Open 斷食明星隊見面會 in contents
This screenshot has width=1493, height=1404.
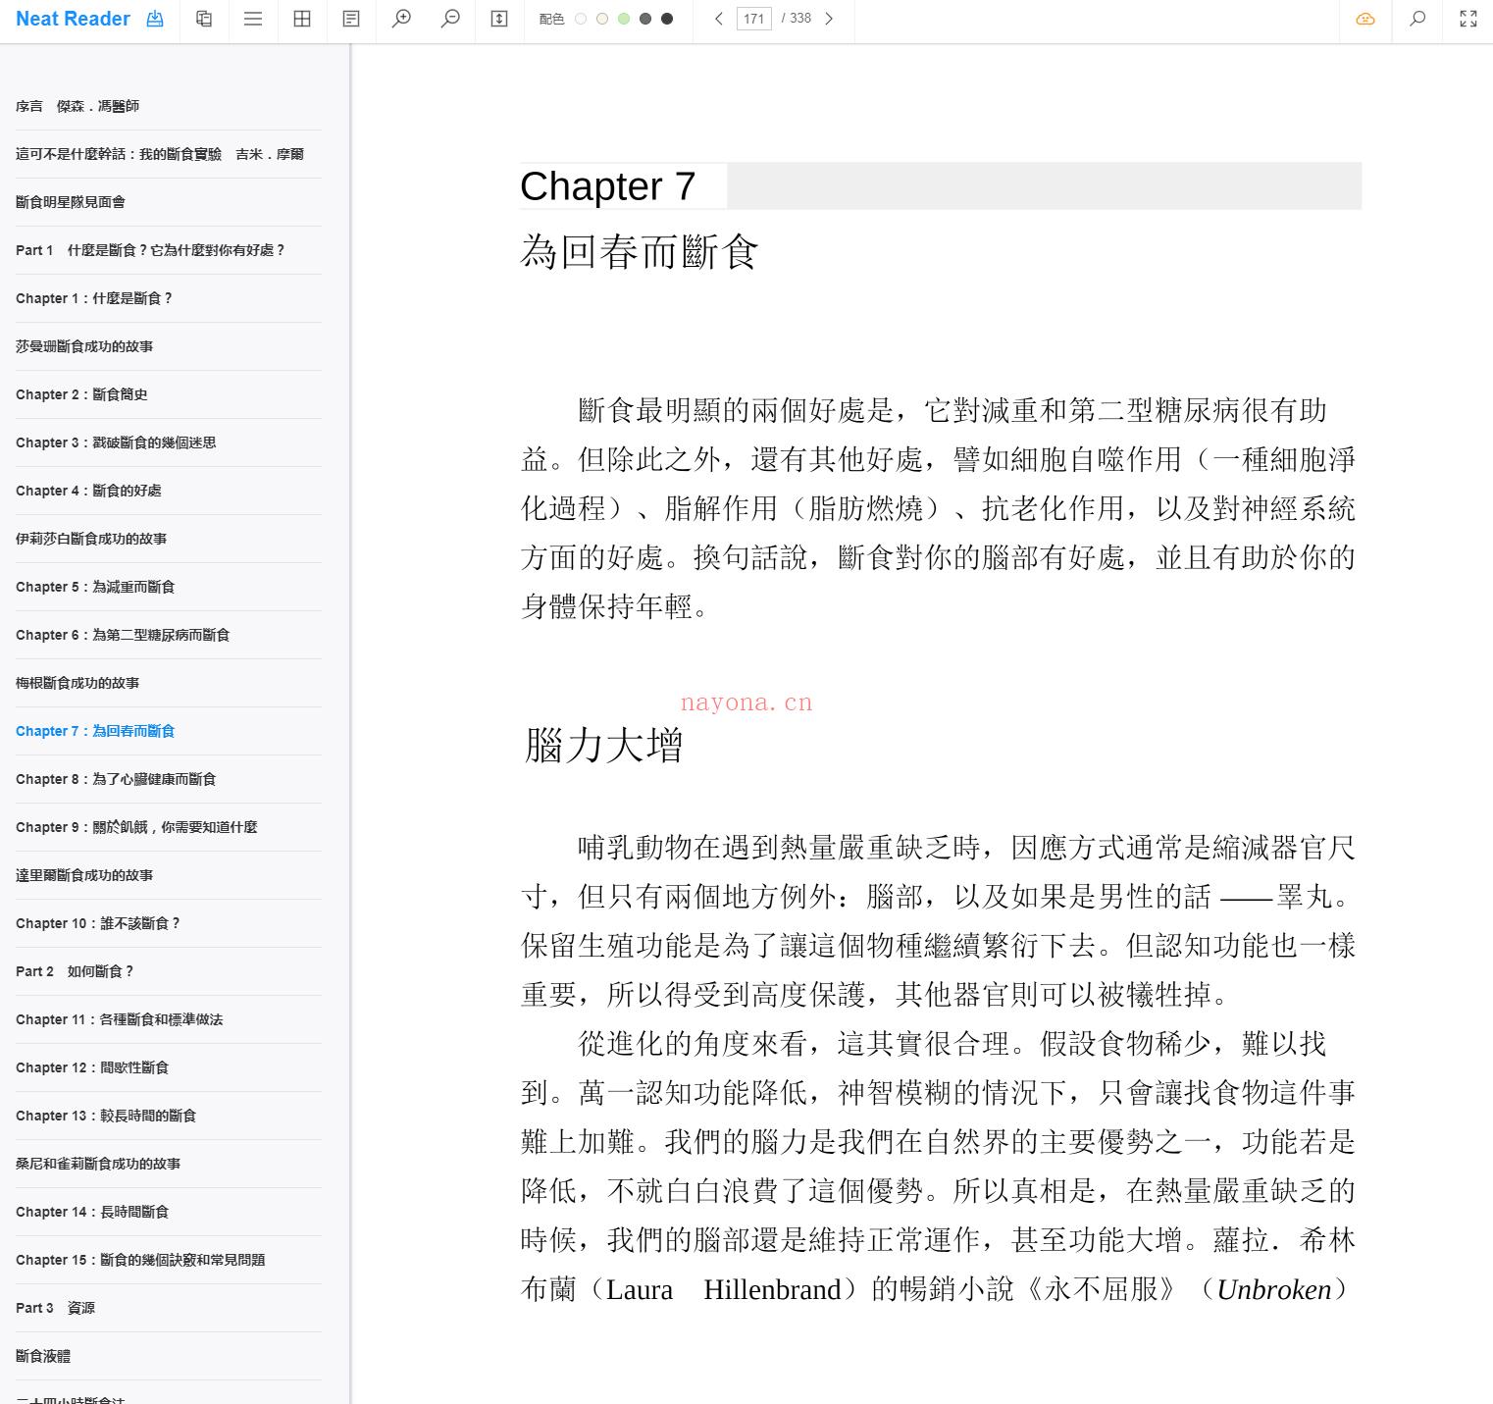tap(169, 202)
